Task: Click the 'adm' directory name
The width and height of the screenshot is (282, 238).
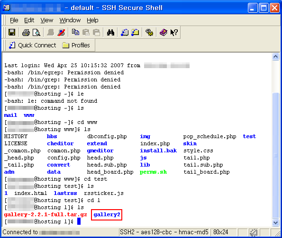Action: pos(9,172)
